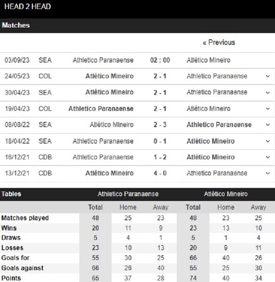Click bold Atlético Mineiro on 24/05/23 row
Viewport: 275px width, 282px height.
point(109,76)
